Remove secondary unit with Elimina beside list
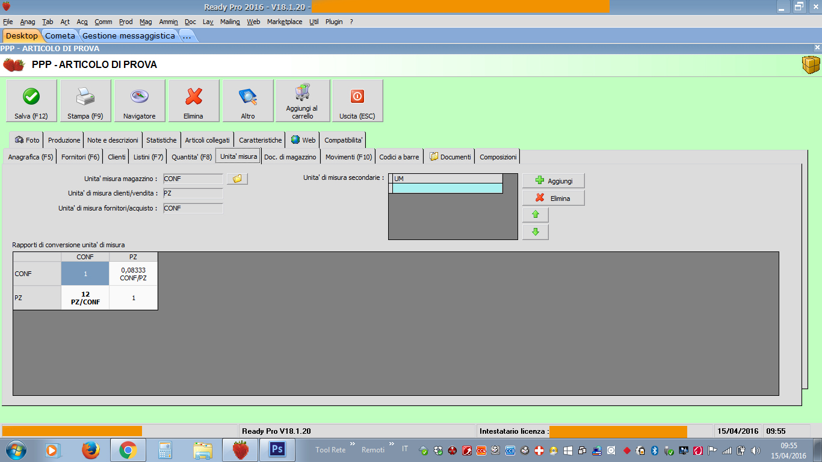The image size is (822, 462). click(x=554, y=198)
